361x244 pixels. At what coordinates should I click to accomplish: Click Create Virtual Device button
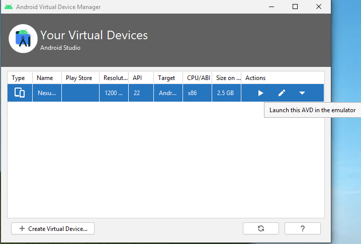53,228
